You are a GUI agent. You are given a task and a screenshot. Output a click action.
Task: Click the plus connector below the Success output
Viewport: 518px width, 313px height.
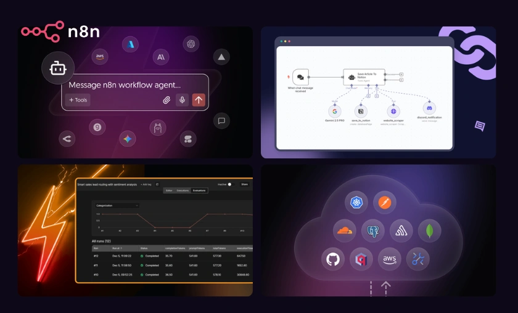click(401, 80)
